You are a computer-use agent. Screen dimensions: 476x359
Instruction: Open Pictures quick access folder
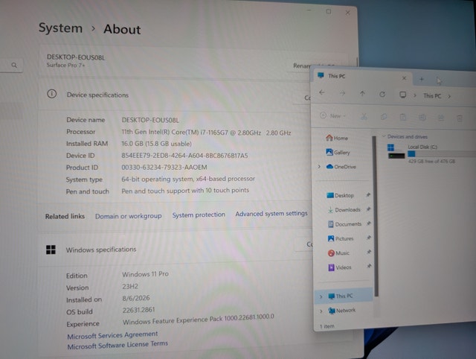pyautogui.click(x=341, y=238)
